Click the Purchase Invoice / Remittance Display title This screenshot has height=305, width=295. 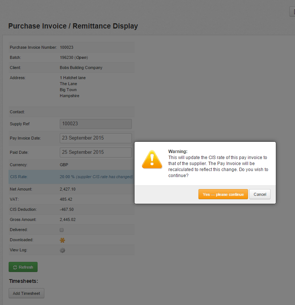coord(73,26)
